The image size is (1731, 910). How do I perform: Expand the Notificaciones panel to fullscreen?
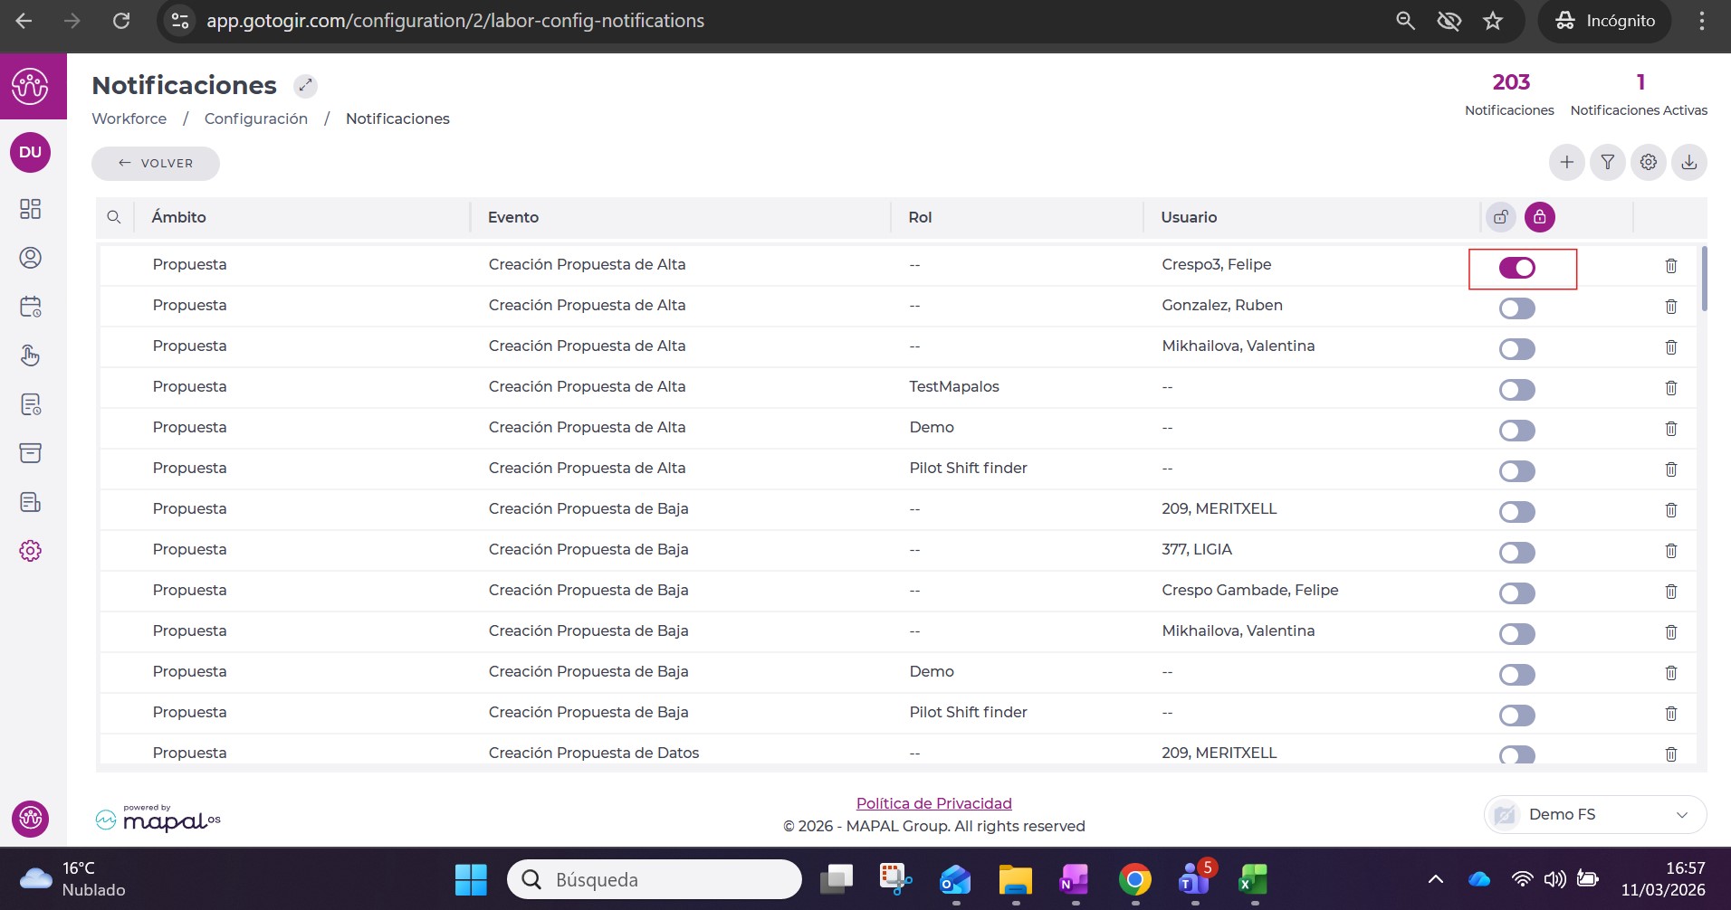305,86
